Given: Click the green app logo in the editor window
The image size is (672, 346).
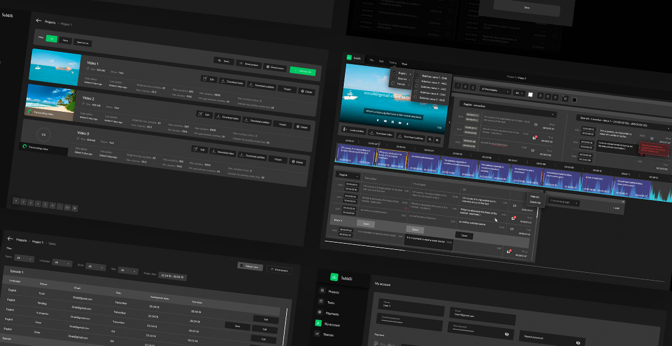Looking at the screenshot, I should coord(349,58).
